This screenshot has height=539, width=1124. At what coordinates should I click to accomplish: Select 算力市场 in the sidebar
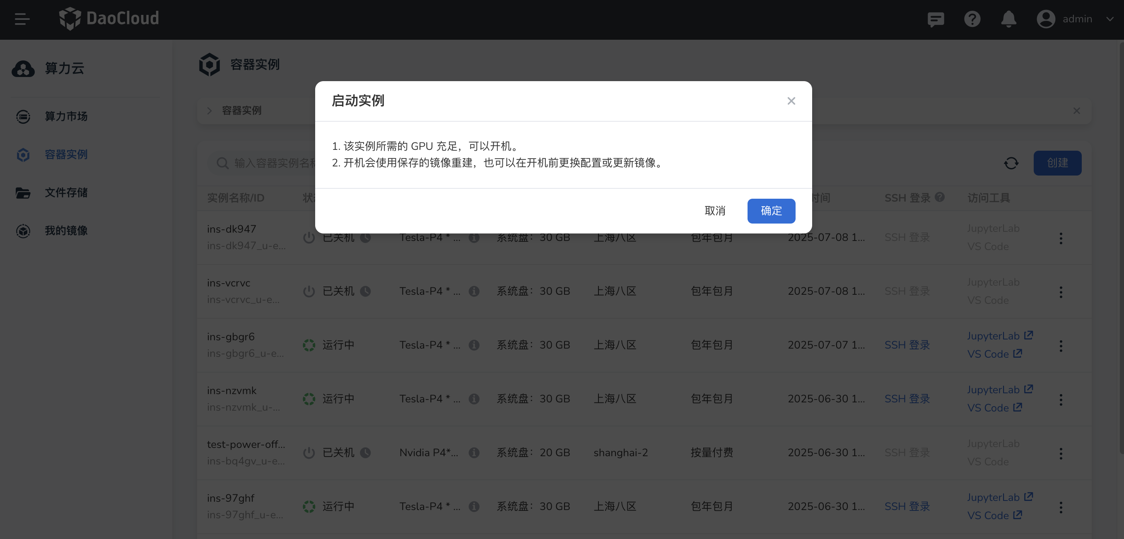pos(65,116)
